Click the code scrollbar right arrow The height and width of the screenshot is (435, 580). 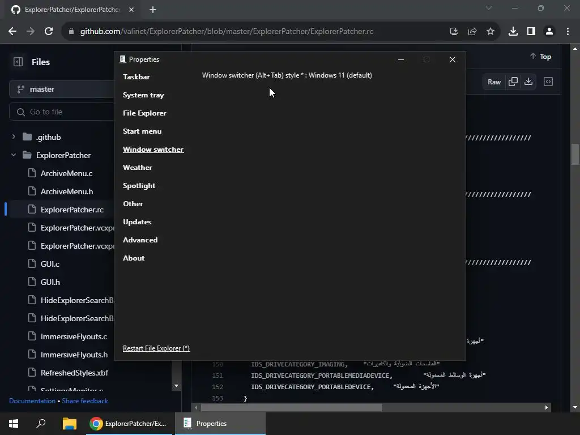547,408
